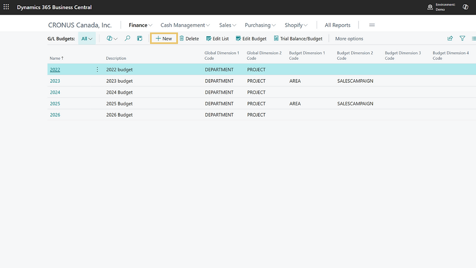The image size is (476, 268).
Task: Click the New budget button
Action: (x=164, y=38)
